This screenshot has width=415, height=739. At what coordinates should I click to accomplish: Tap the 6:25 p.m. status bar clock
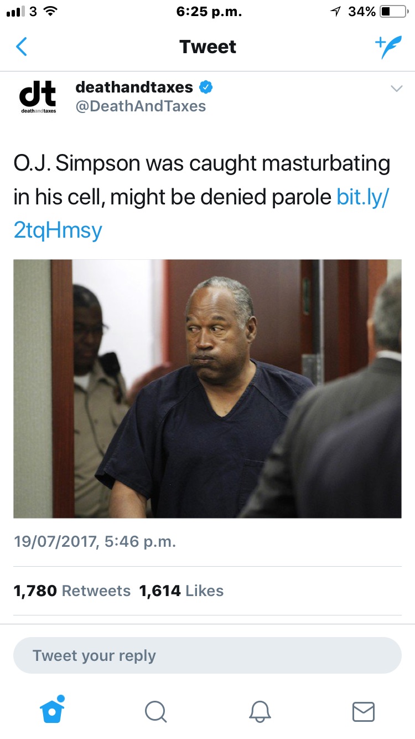209,12
